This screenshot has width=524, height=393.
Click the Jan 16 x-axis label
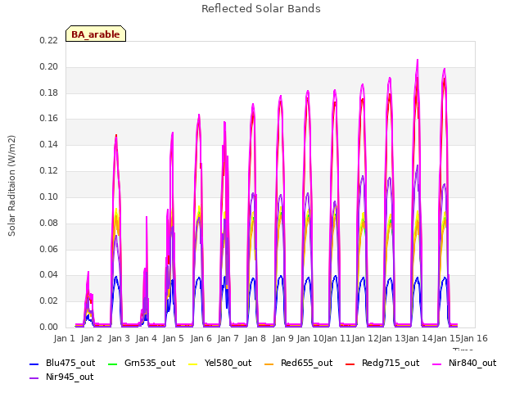point(474,338)
